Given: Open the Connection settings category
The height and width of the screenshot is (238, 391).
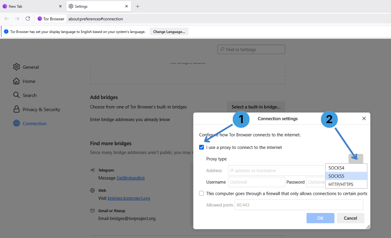Looking at the screenshot, I should pyautogui.click(x=30, y=123).
